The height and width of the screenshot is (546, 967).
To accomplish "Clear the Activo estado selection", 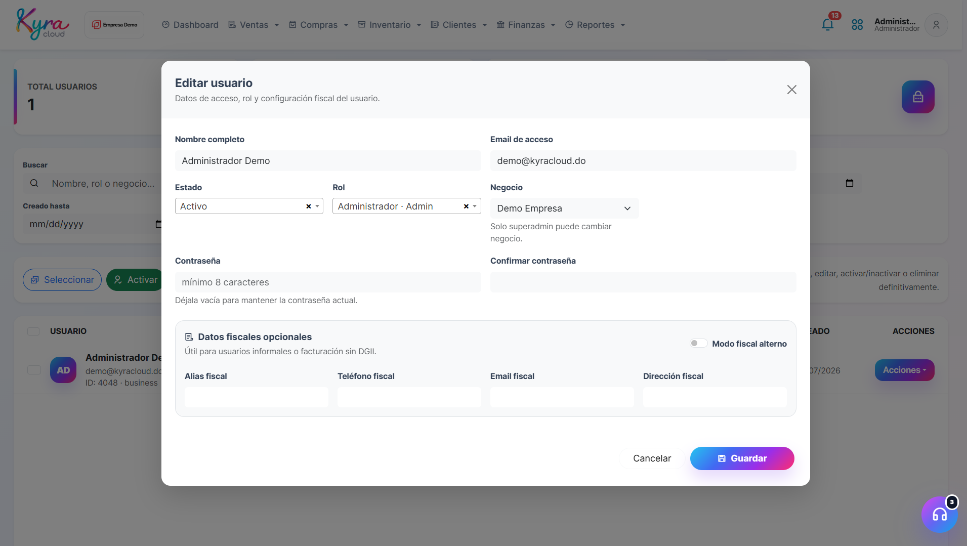I will click(309, 206).
